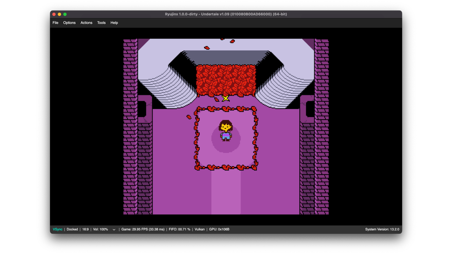This screenshot has width=452, height=254.
Task: Close the Ryujinx window
Action: [54, 14]
